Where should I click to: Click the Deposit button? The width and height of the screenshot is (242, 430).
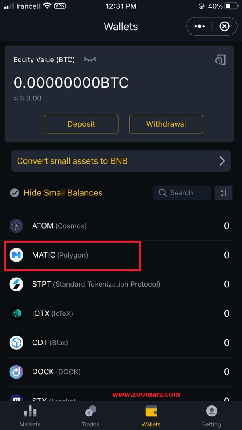[82, 124]
